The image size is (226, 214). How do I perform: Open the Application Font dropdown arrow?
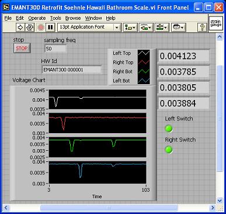tap(117, 27)
